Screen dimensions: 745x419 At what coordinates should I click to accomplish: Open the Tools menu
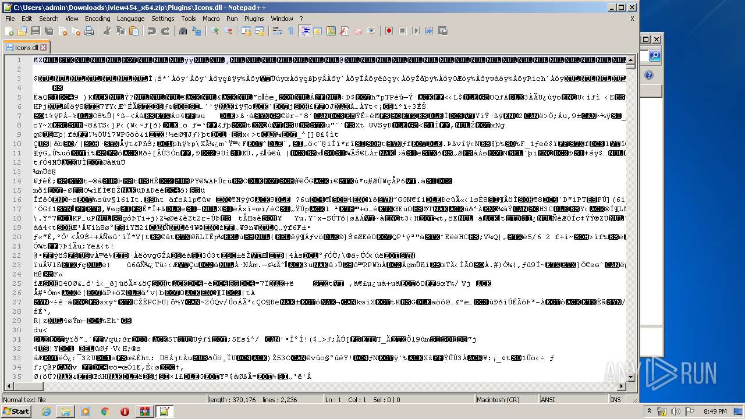[189, 19]
